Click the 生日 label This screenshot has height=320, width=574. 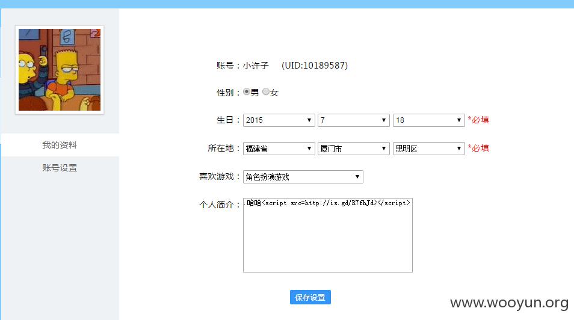(x=228, y=120)
